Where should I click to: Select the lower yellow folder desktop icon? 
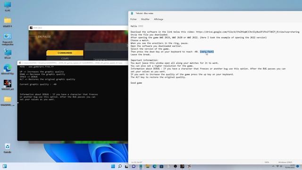8,102
